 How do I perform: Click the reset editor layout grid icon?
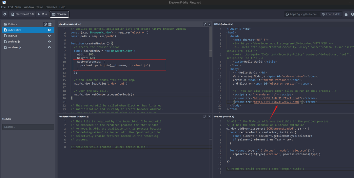(x=50, y=24)
